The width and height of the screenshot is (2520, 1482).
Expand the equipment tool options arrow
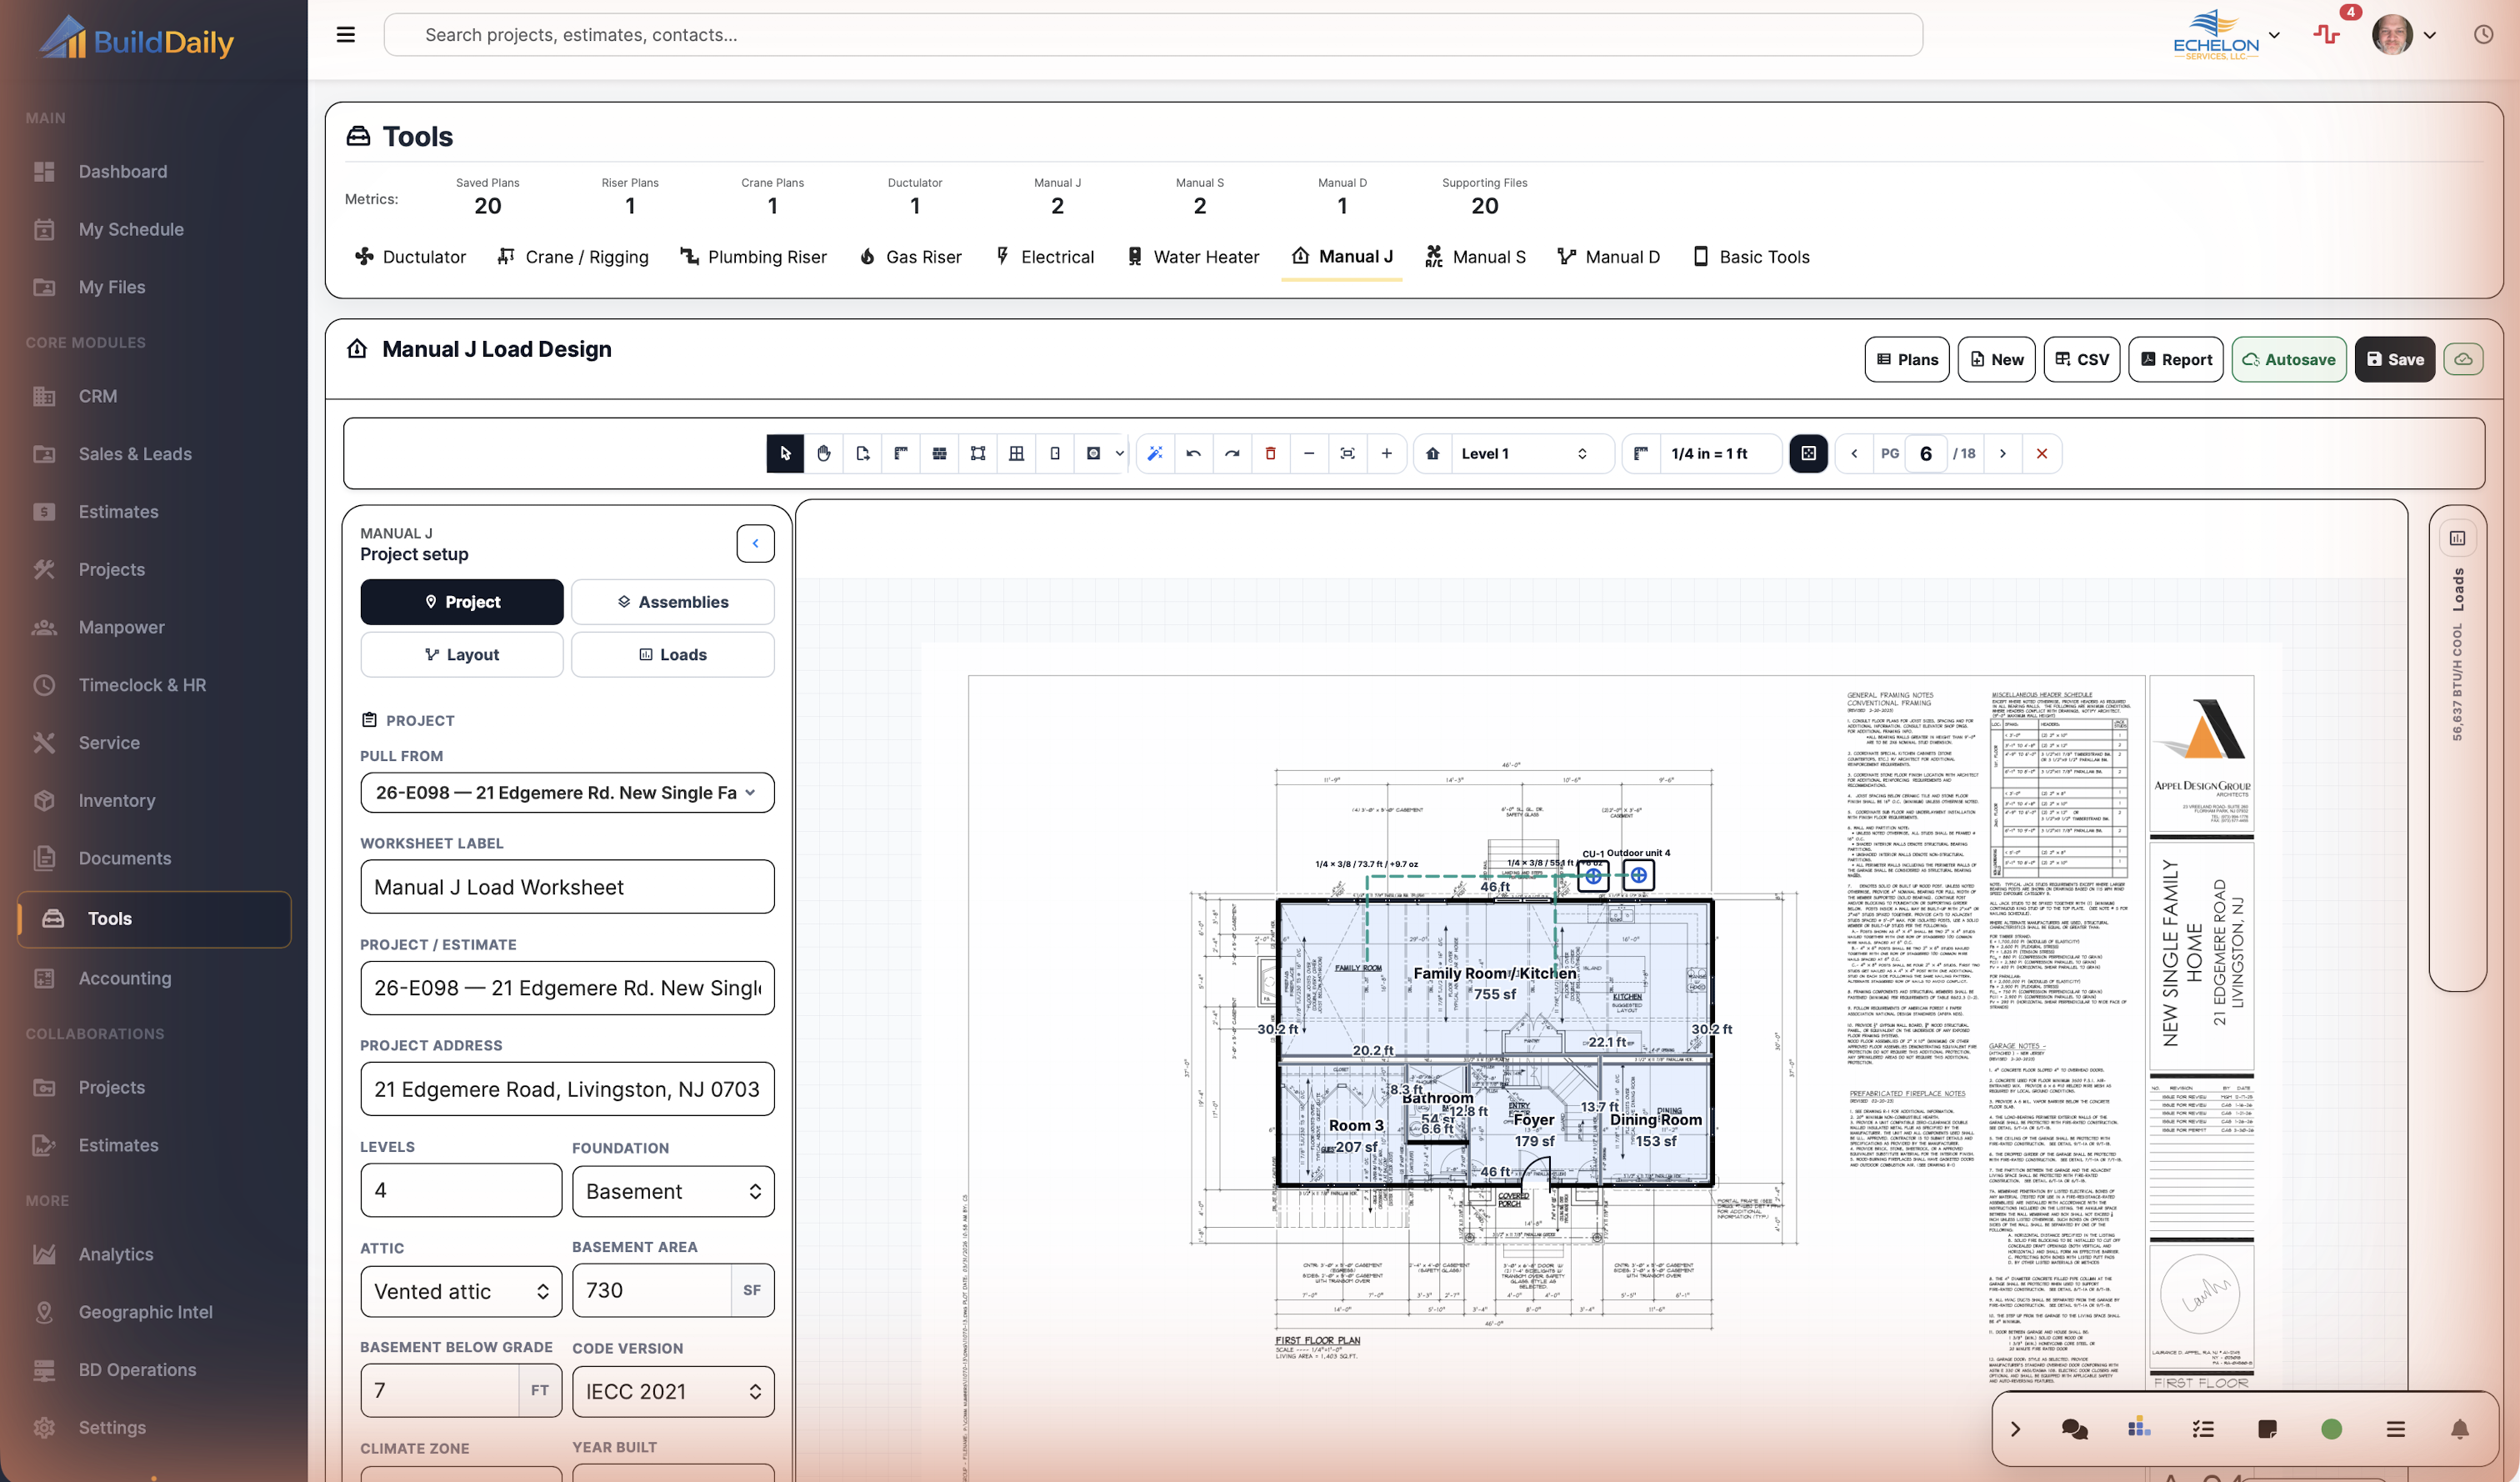(x=1119, y=453)
